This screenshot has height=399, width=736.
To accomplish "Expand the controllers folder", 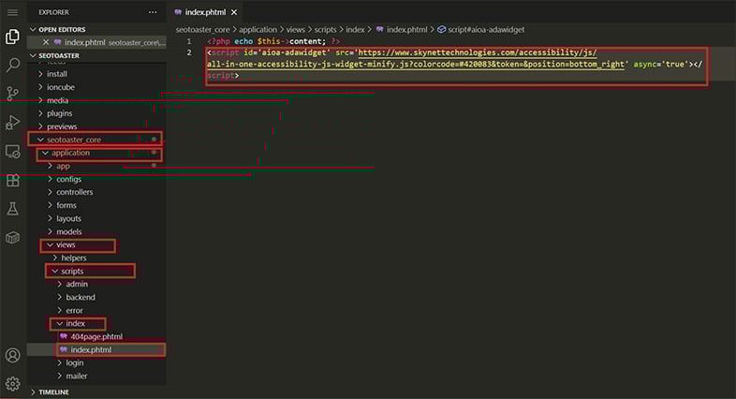I will tap(74, 192).
